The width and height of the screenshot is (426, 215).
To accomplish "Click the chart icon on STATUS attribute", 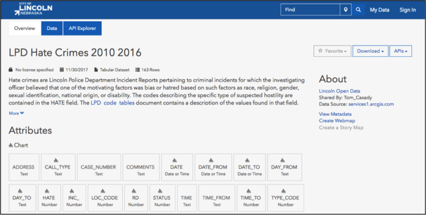I will coord(160,191).
